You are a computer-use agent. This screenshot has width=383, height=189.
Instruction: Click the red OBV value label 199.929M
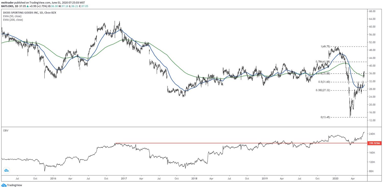pos(375,143)
